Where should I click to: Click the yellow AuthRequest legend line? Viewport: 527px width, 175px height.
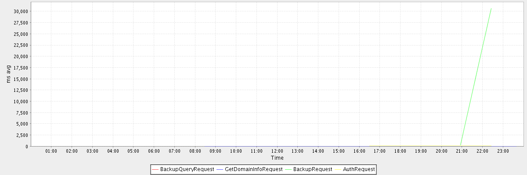click(338, 169)
